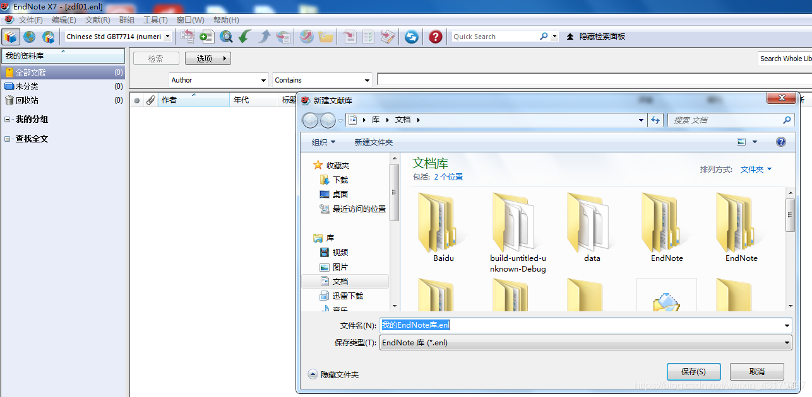The height and width of the screenshot is (397, 812).
Task: Click the Format Bibliography toolbar icon
Action: (x=369, y=37)
